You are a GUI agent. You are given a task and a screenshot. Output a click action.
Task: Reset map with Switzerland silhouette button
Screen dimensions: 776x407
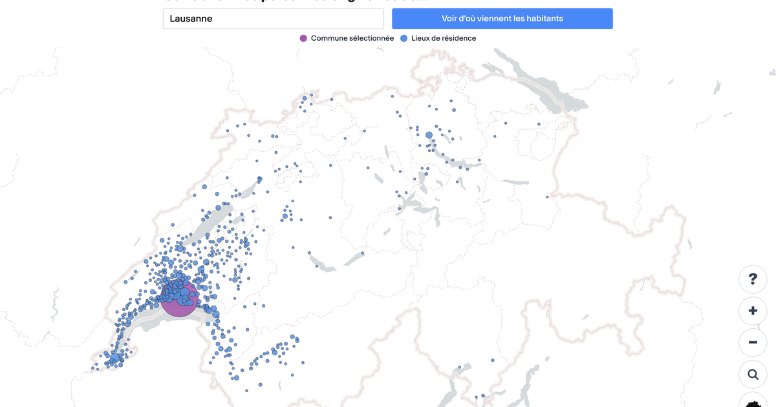point(753,403)
